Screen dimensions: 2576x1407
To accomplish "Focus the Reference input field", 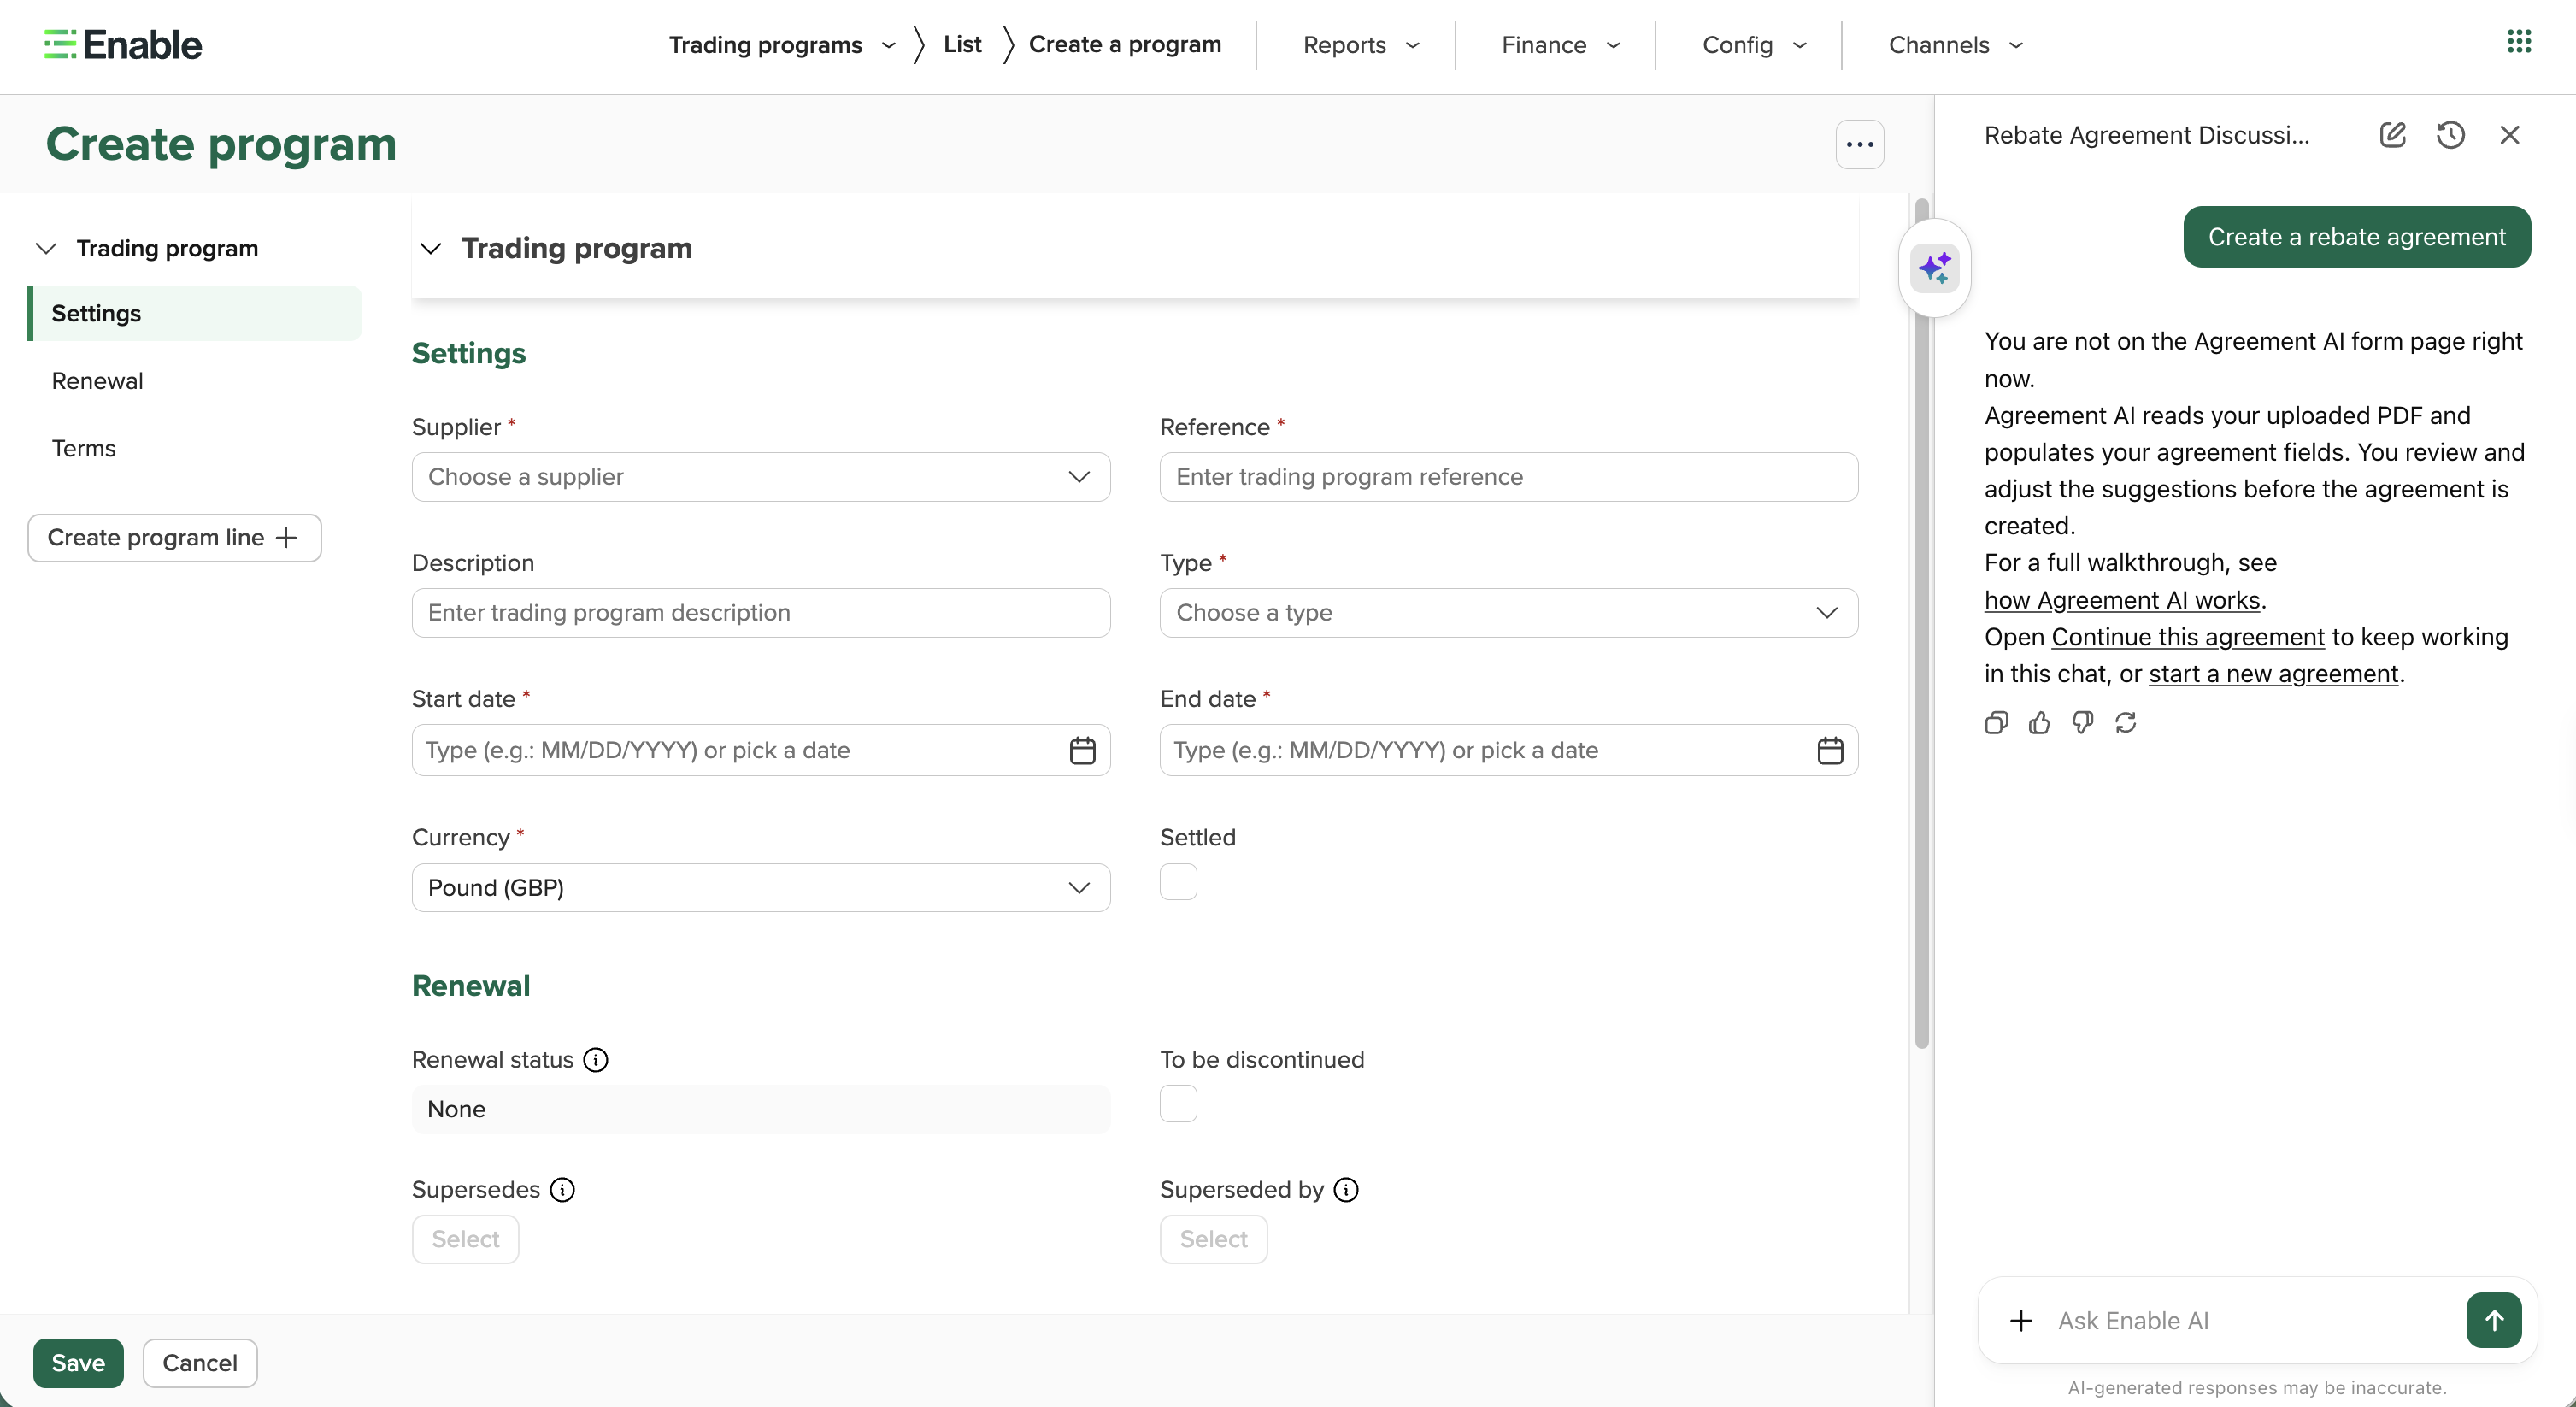I will [x=1508, y=477].
